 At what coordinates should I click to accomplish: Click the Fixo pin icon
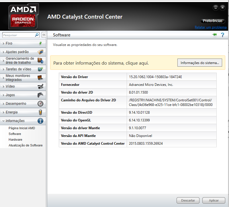pyautogui.click(x=40, y=43)
